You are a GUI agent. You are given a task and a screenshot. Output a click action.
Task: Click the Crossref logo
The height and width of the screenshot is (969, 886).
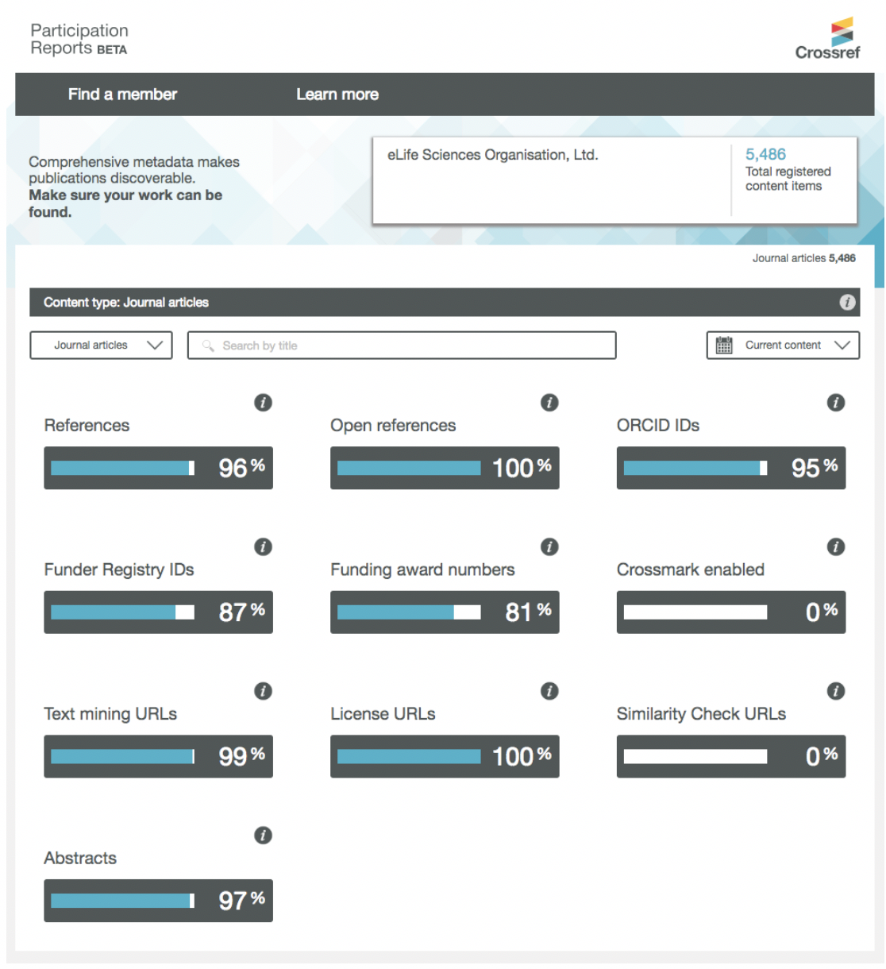coord(826,38)
